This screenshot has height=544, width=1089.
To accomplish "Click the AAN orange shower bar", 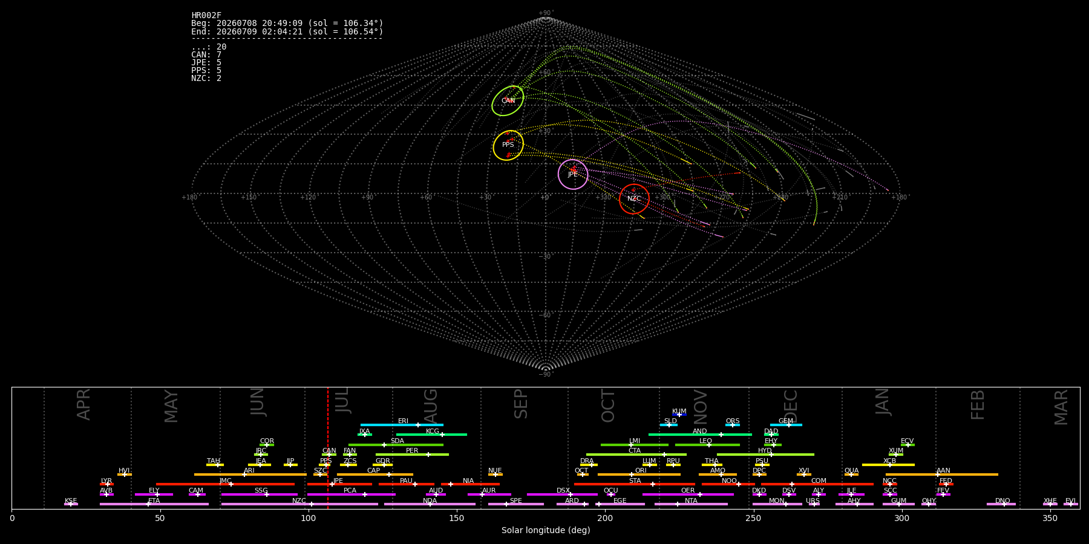I will click(x=942, y=474).
